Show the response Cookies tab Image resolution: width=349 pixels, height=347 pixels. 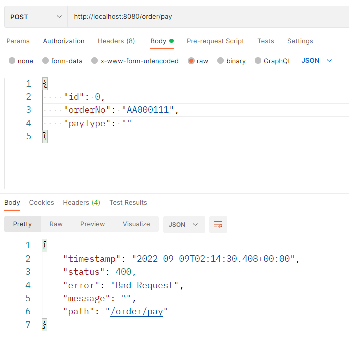pyautogui.click(x=41, y=202)
